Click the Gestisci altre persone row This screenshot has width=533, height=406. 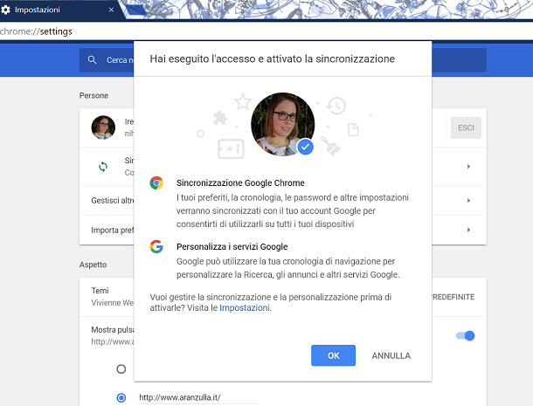[x=283, y=201]
